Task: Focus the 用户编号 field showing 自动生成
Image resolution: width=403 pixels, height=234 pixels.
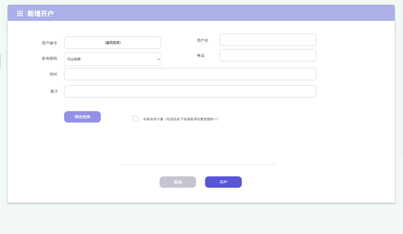Action: pyautogui.click(x=113, y=43)
